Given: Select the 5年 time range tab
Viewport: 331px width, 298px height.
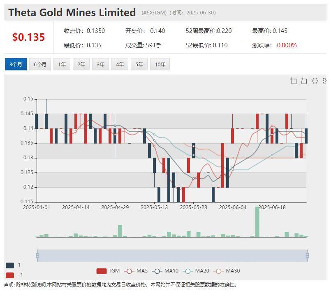Looking at the screenshot, I should coord(139,64).
